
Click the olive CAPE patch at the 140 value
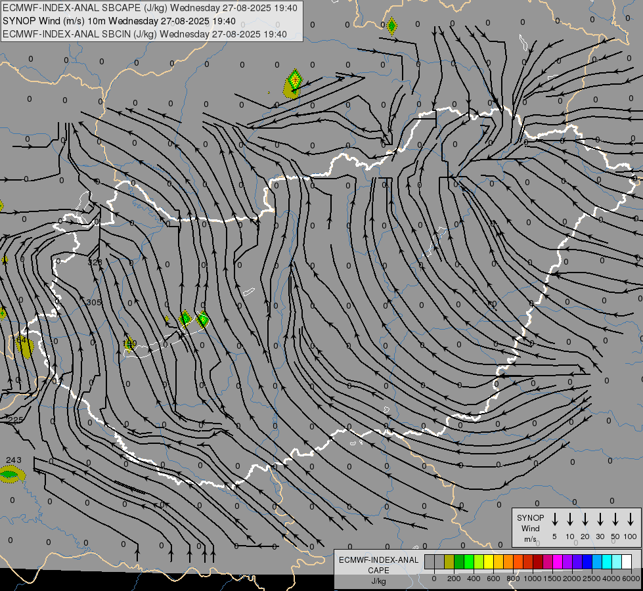point(129,343)
